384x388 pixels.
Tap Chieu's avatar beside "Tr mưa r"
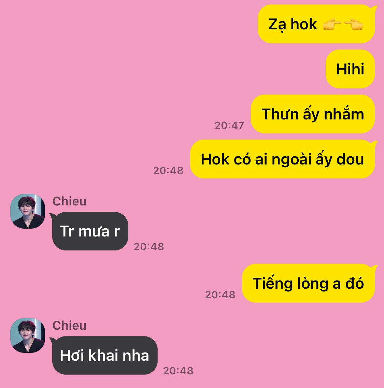pos(28,211)
